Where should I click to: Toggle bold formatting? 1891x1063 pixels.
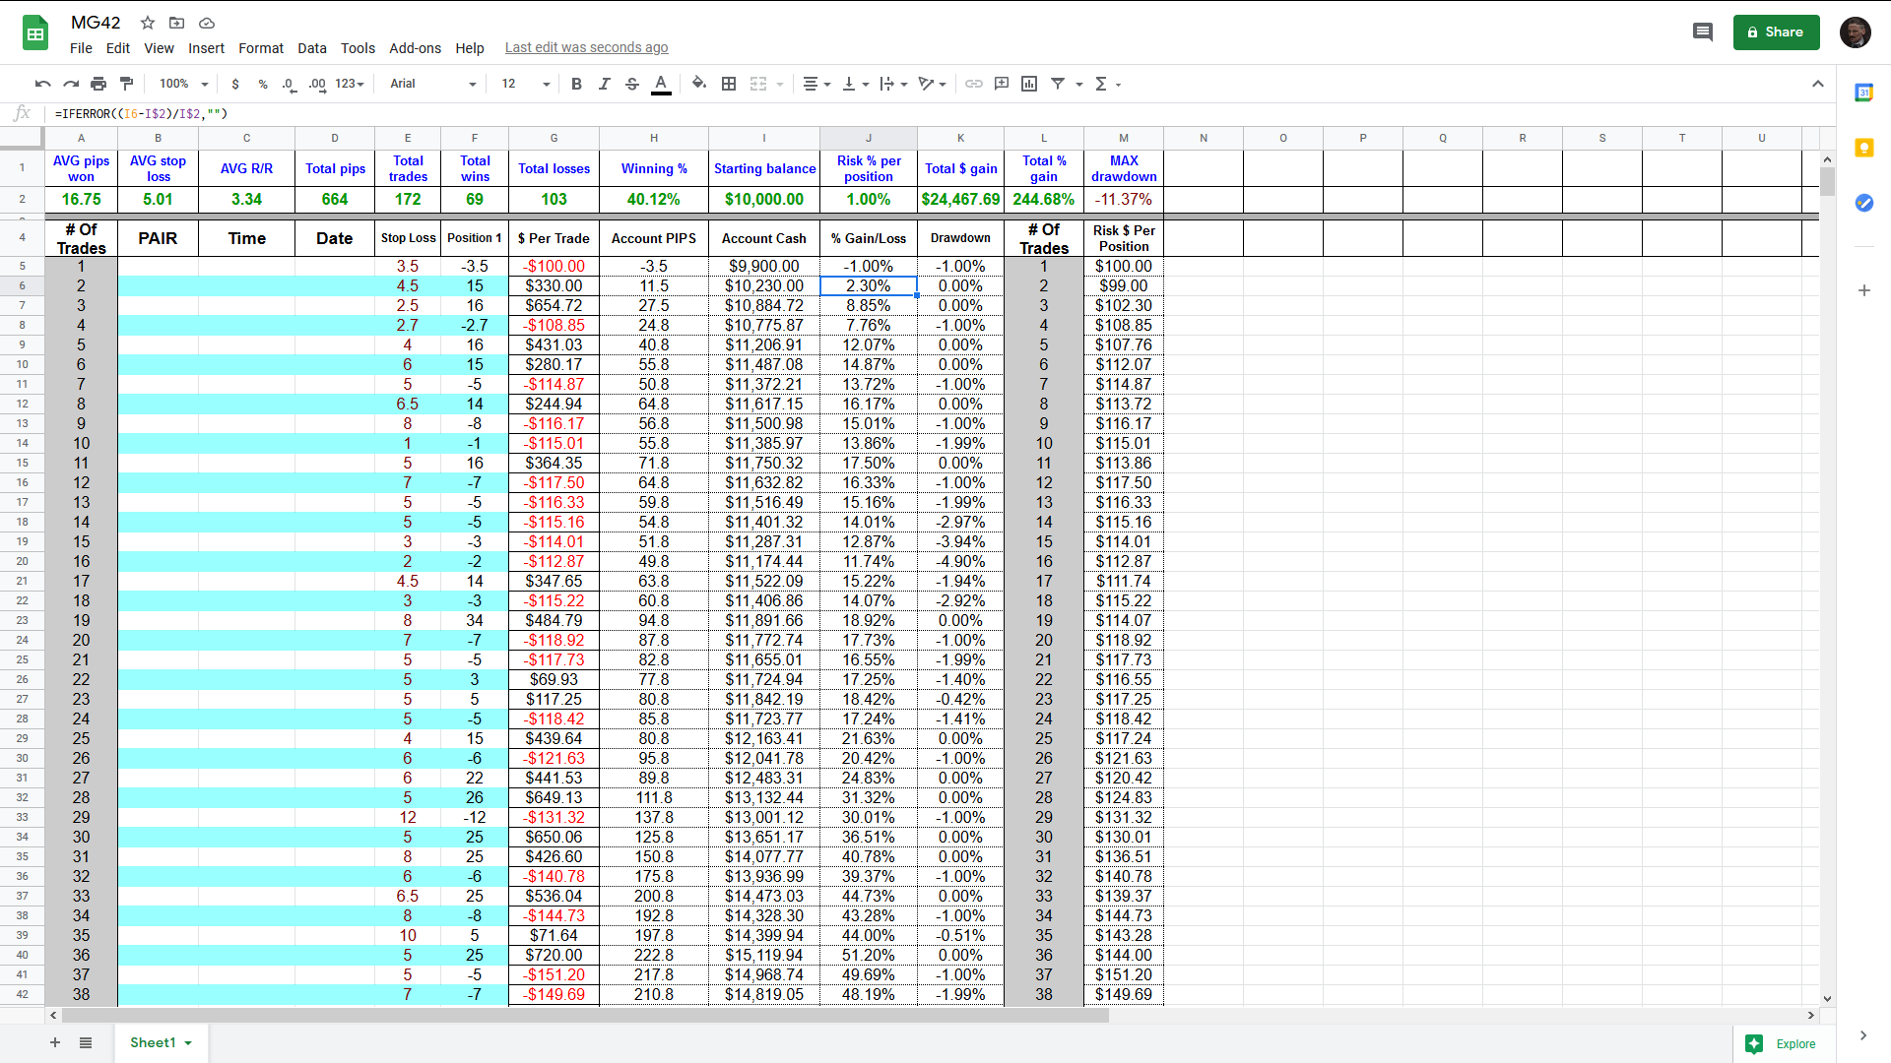(x=576, y=84)
